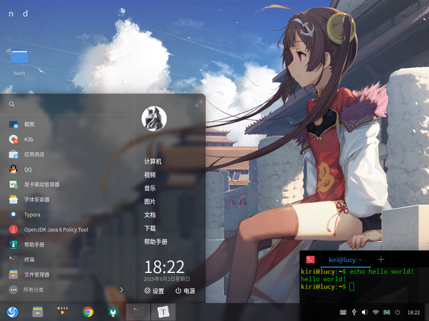Viewport: 429px width, 321px height.
Task: Click the volume icon in system tray
Action: (x=364, y=312)
